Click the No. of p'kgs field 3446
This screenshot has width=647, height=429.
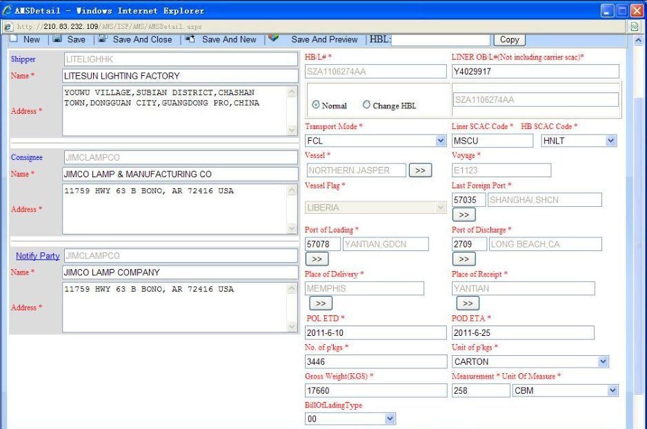click(x=375, y=362)
